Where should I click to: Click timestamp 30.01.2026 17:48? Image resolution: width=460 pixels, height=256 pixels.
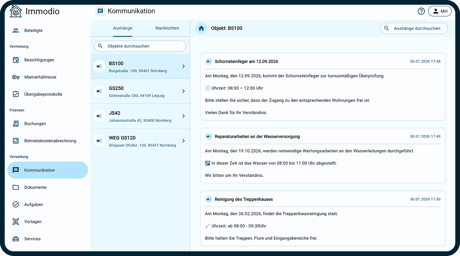[425, 61]
